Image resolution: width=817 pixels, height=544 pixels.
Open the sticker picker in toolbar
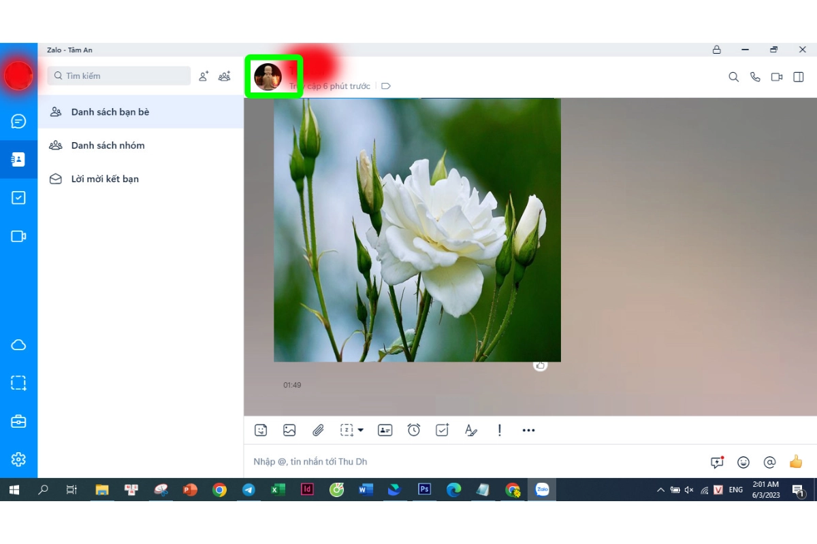[x=261, y=430]
